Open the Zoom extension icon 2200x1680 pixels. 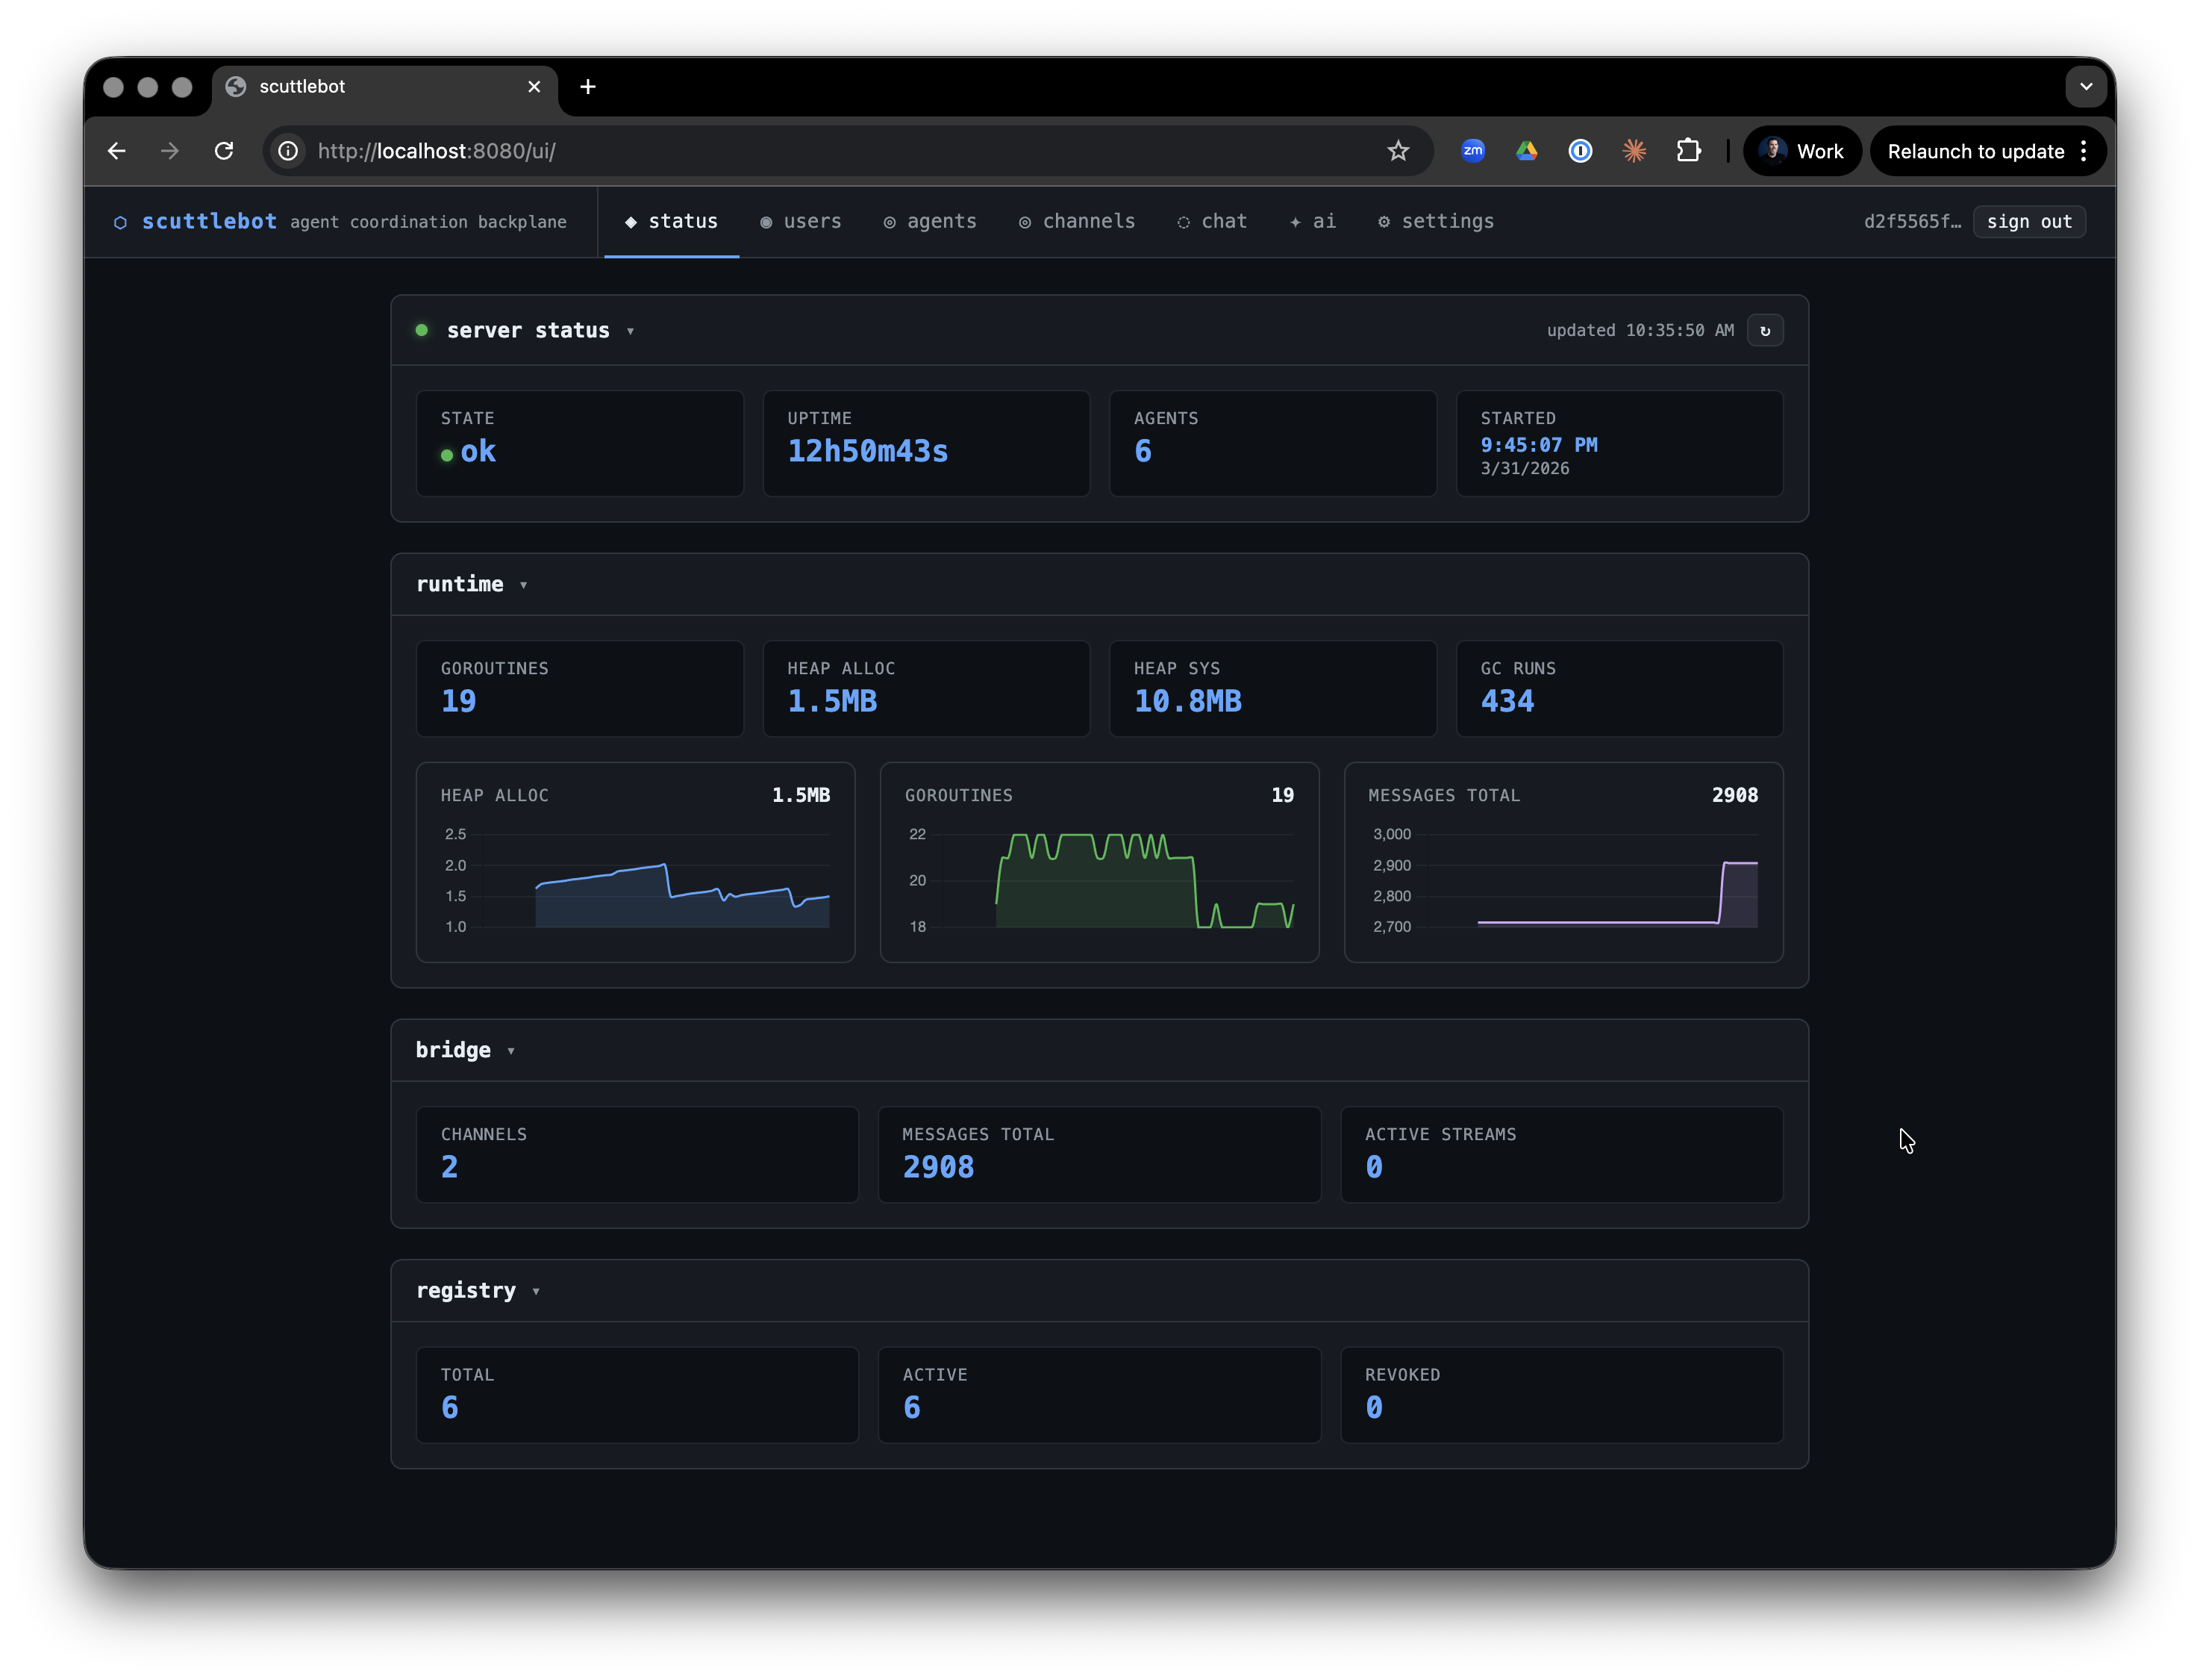1472,151
